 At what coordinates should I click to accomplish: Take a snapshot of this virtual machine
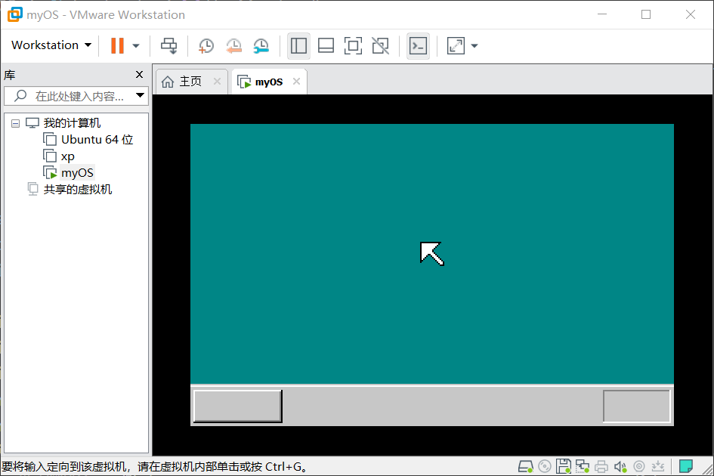206,45
